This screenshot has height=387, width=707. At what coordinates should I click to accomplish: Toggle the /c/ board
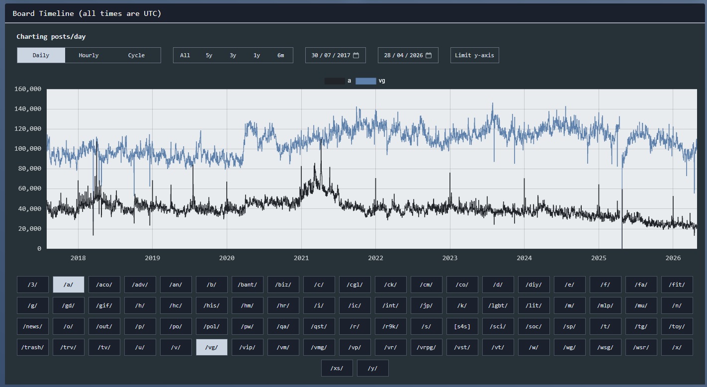(319, 285)
